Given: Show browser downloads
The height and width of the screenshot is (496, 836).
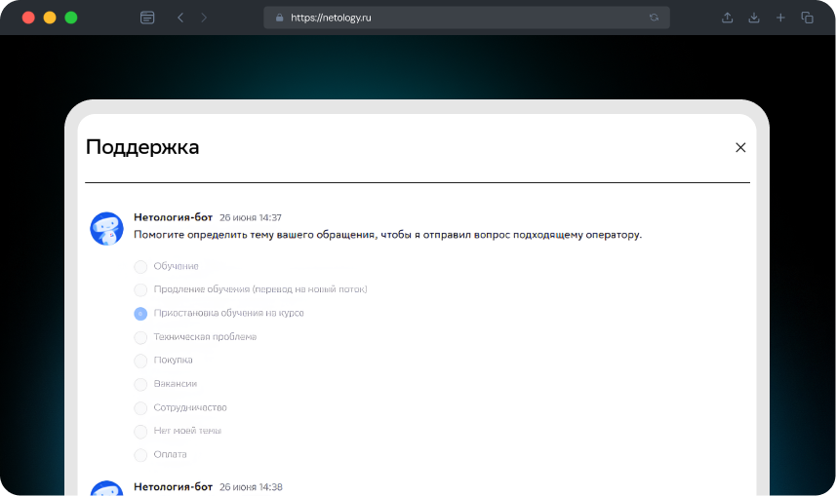Looking at the screenshot, I should tap(754, 18).
